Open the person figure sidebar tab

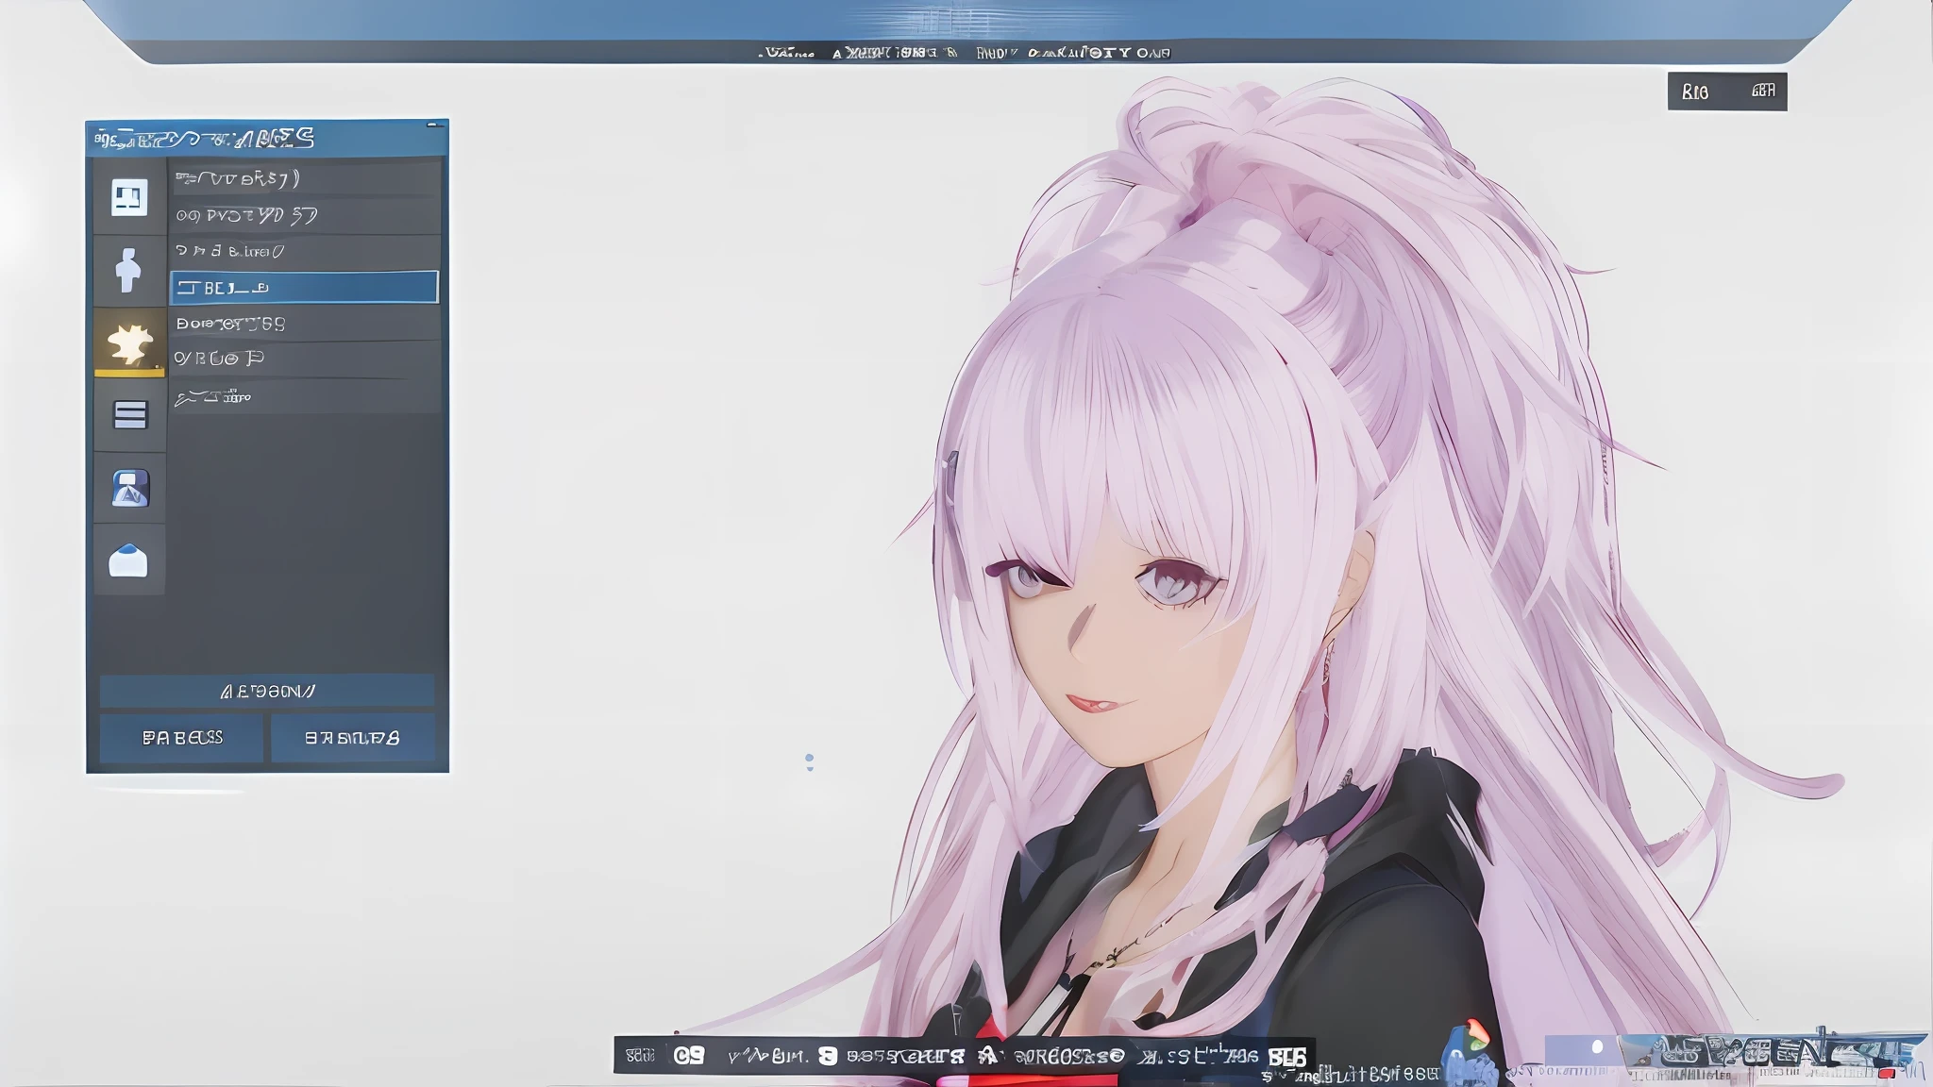pos(129,271)
